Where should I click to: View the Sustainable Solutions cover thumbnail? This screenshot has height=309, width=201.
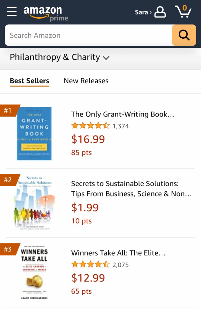34,203
